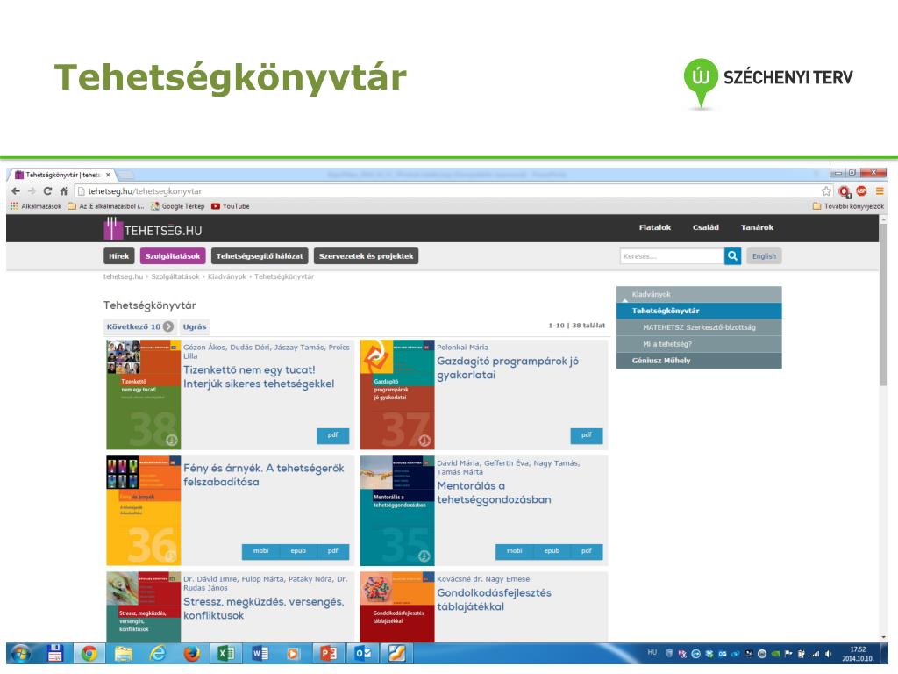Image resolution: width=898 pixels, height=674 pixels.
Task: Open Excel from the taskbar
Action: pyautogui.click(x=225, y=653)
